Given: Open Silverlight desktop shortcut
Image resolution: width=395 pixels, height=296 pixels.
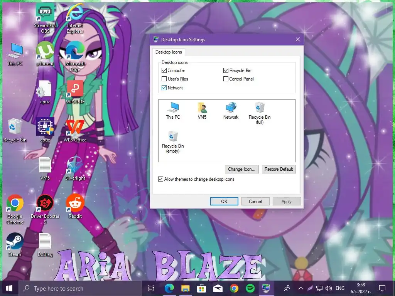Looking at the screenshot, I should tap(75, 168).
